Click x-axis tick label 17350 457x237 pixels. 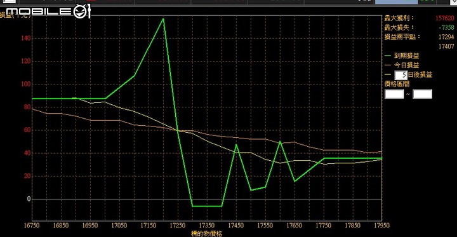click(207, 226)
